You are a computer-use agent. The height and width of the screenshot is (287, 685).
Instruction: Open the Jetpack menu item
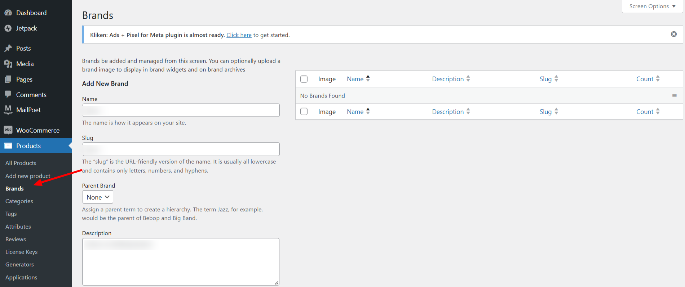(x=26, y=28)
